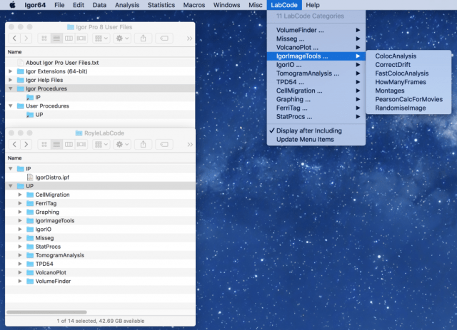Click back arrow in RoyleLabCode window
The width and height of the screenshot is (457, 330).
coord(14,144)
